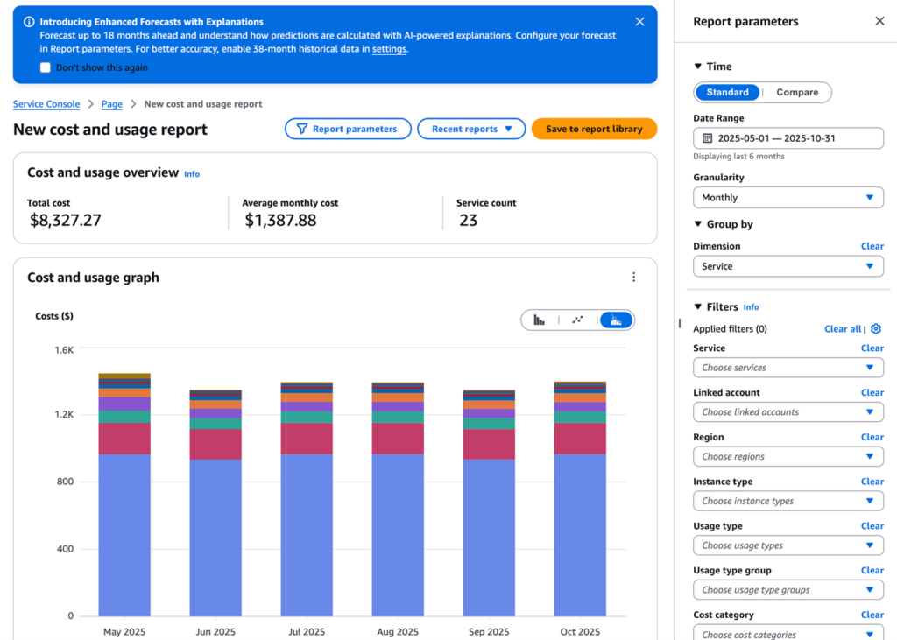Viewport: 897px width, 640px height.
Task: Open the Recent reports menu
Action: click(471, 129)
